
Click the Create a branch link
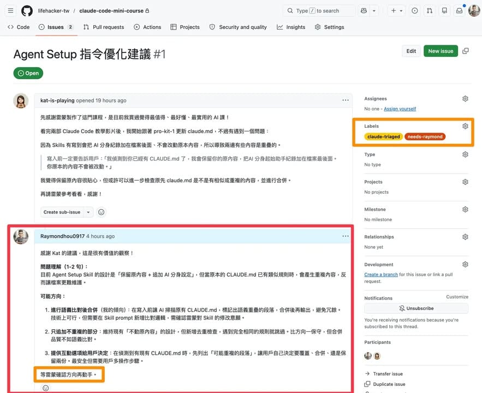click(x=381, y=275)
